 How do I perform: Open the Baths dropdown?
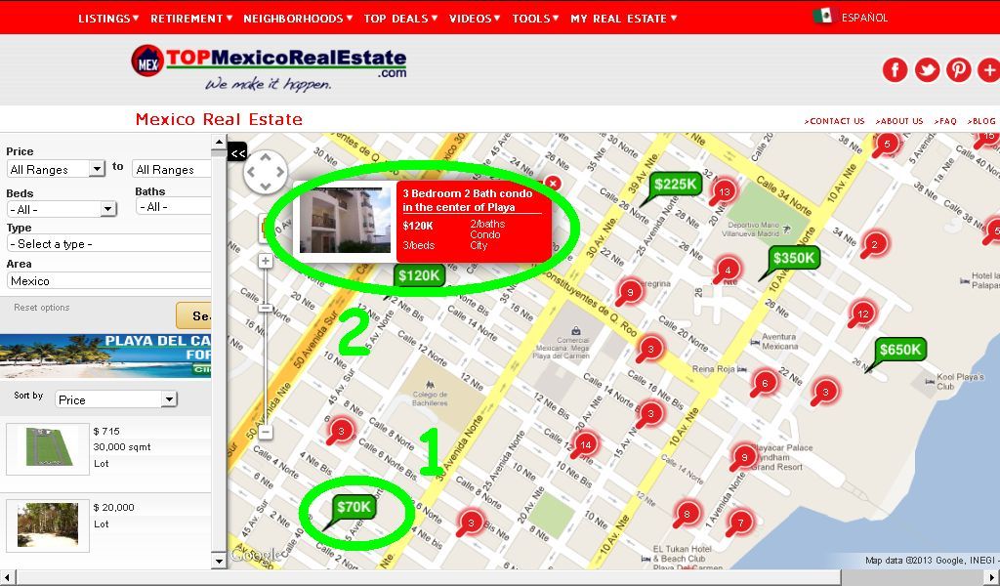173,207
